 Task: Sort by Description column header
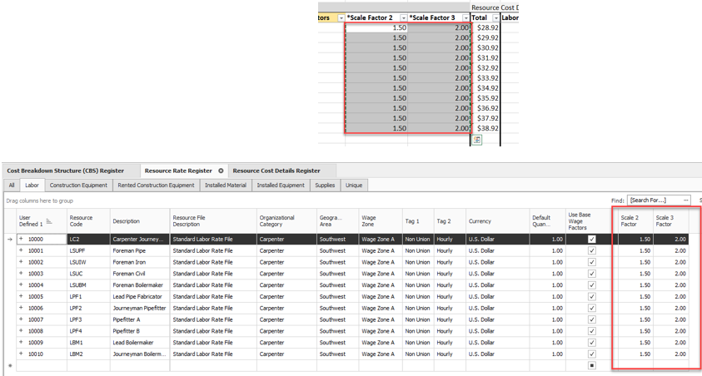point(140,221)
